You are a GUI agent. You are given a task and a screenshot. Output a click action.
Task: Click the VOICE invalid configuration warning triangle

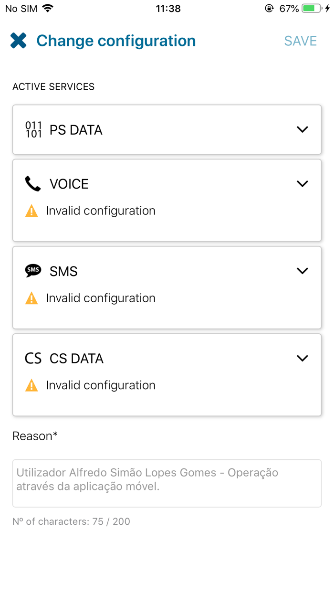(x=31, y=211)
